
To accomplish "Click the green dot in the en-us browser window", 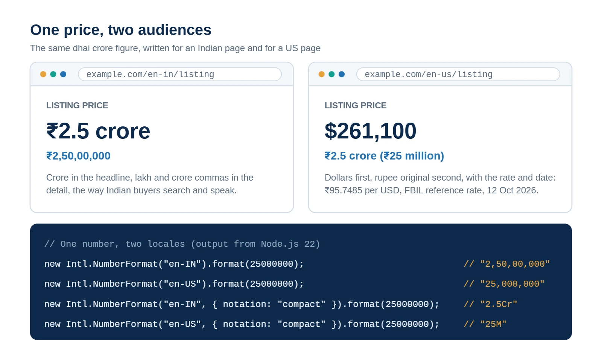I will coord(331,74).
